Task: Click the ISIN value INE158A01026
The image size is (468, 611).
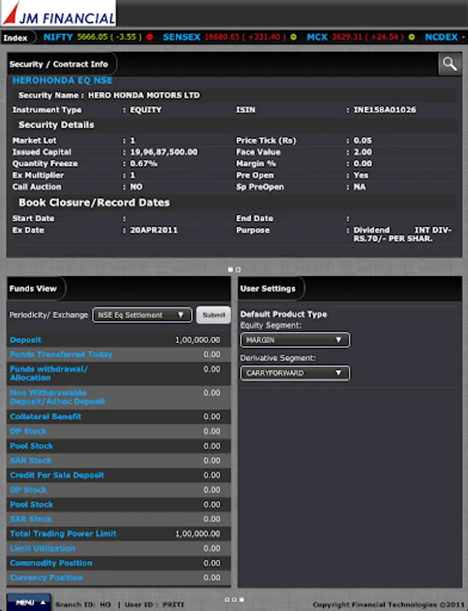Action: point(384,110)
